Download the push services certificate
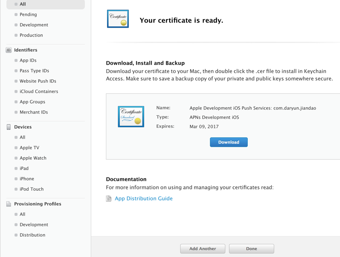This screenshot has height=257, width=340. coord(229,142)
